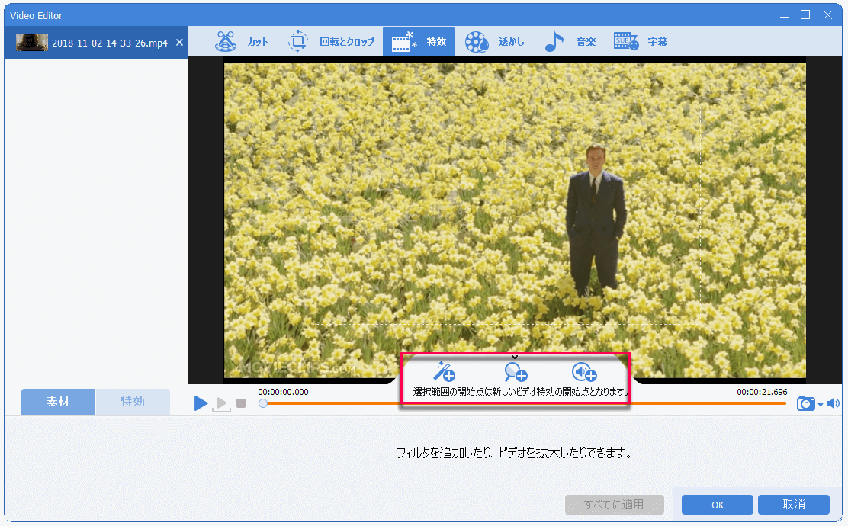The width and height of the screenshot is (848, 526).
Task: Click the play-segment button next to play
Action: [221, 404]
